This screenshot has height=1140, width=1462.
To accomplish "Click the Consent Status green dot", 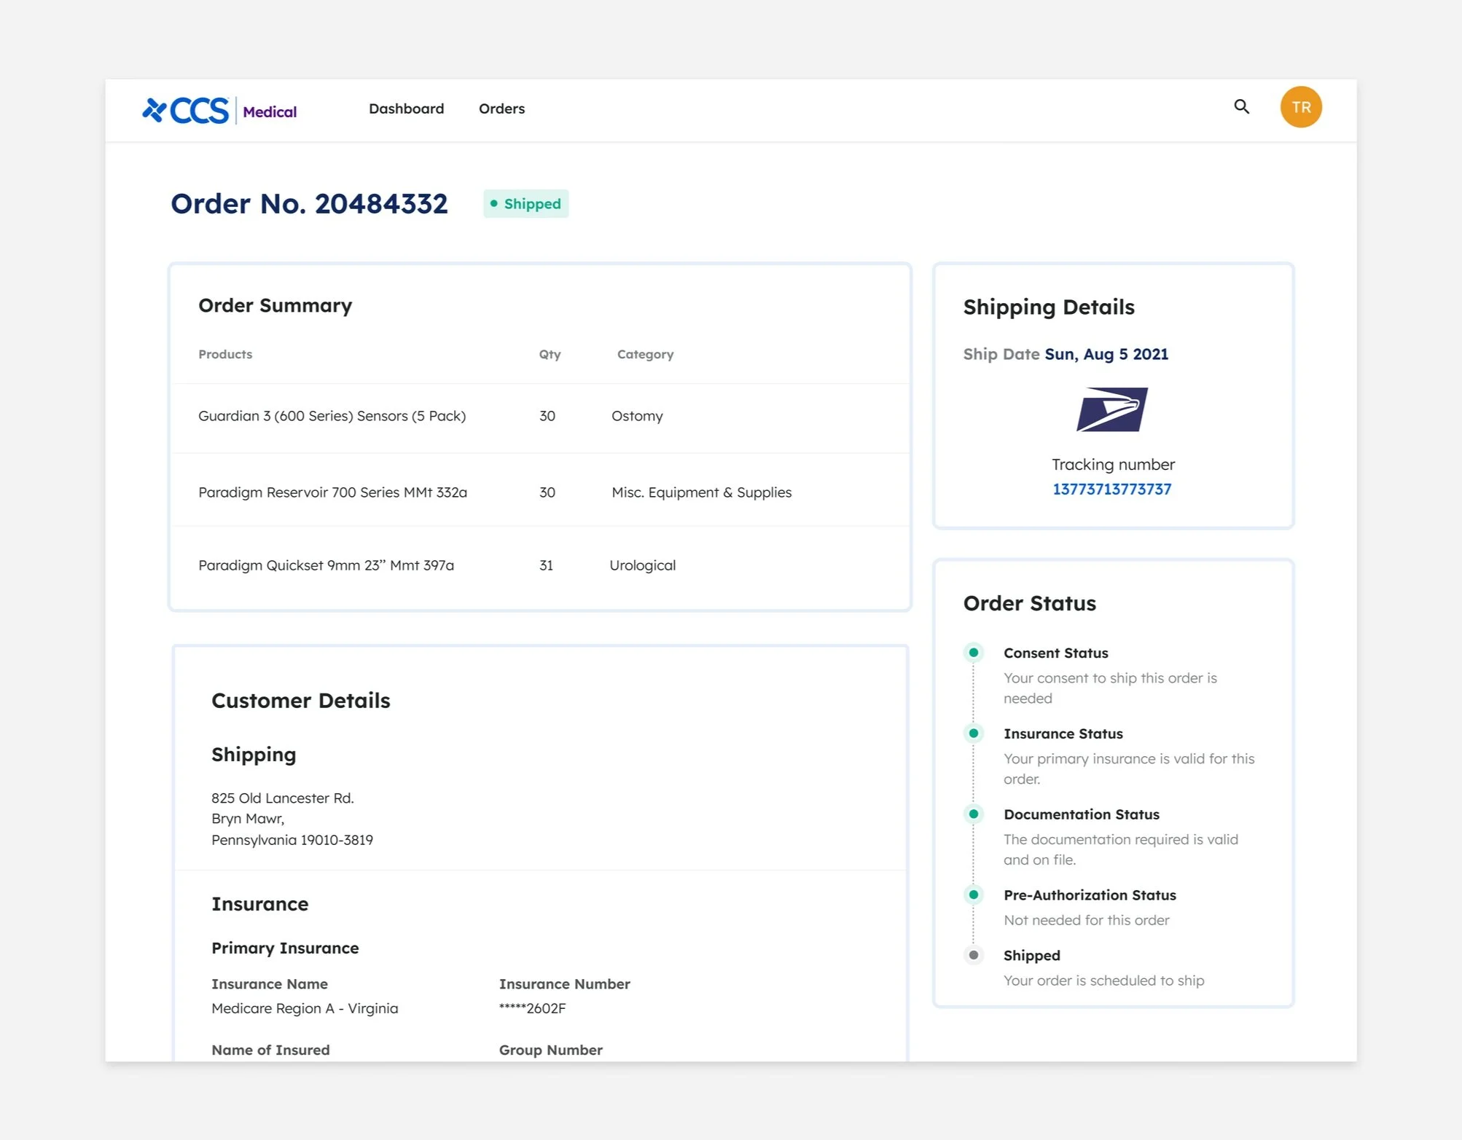I will (x=973, y=653).
